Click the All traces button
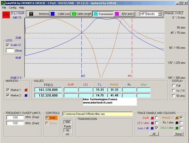Screen dimensions: 189x143 tap(154, 134)
